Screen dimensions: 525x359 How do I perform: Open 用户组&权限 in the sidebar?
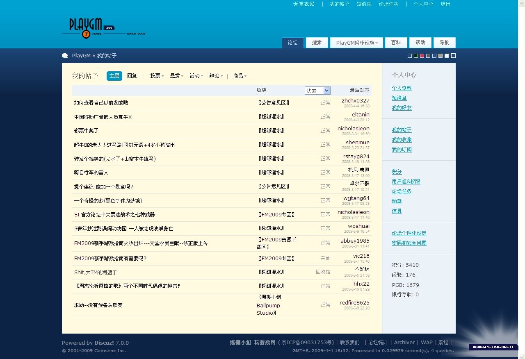click(406, 182)
